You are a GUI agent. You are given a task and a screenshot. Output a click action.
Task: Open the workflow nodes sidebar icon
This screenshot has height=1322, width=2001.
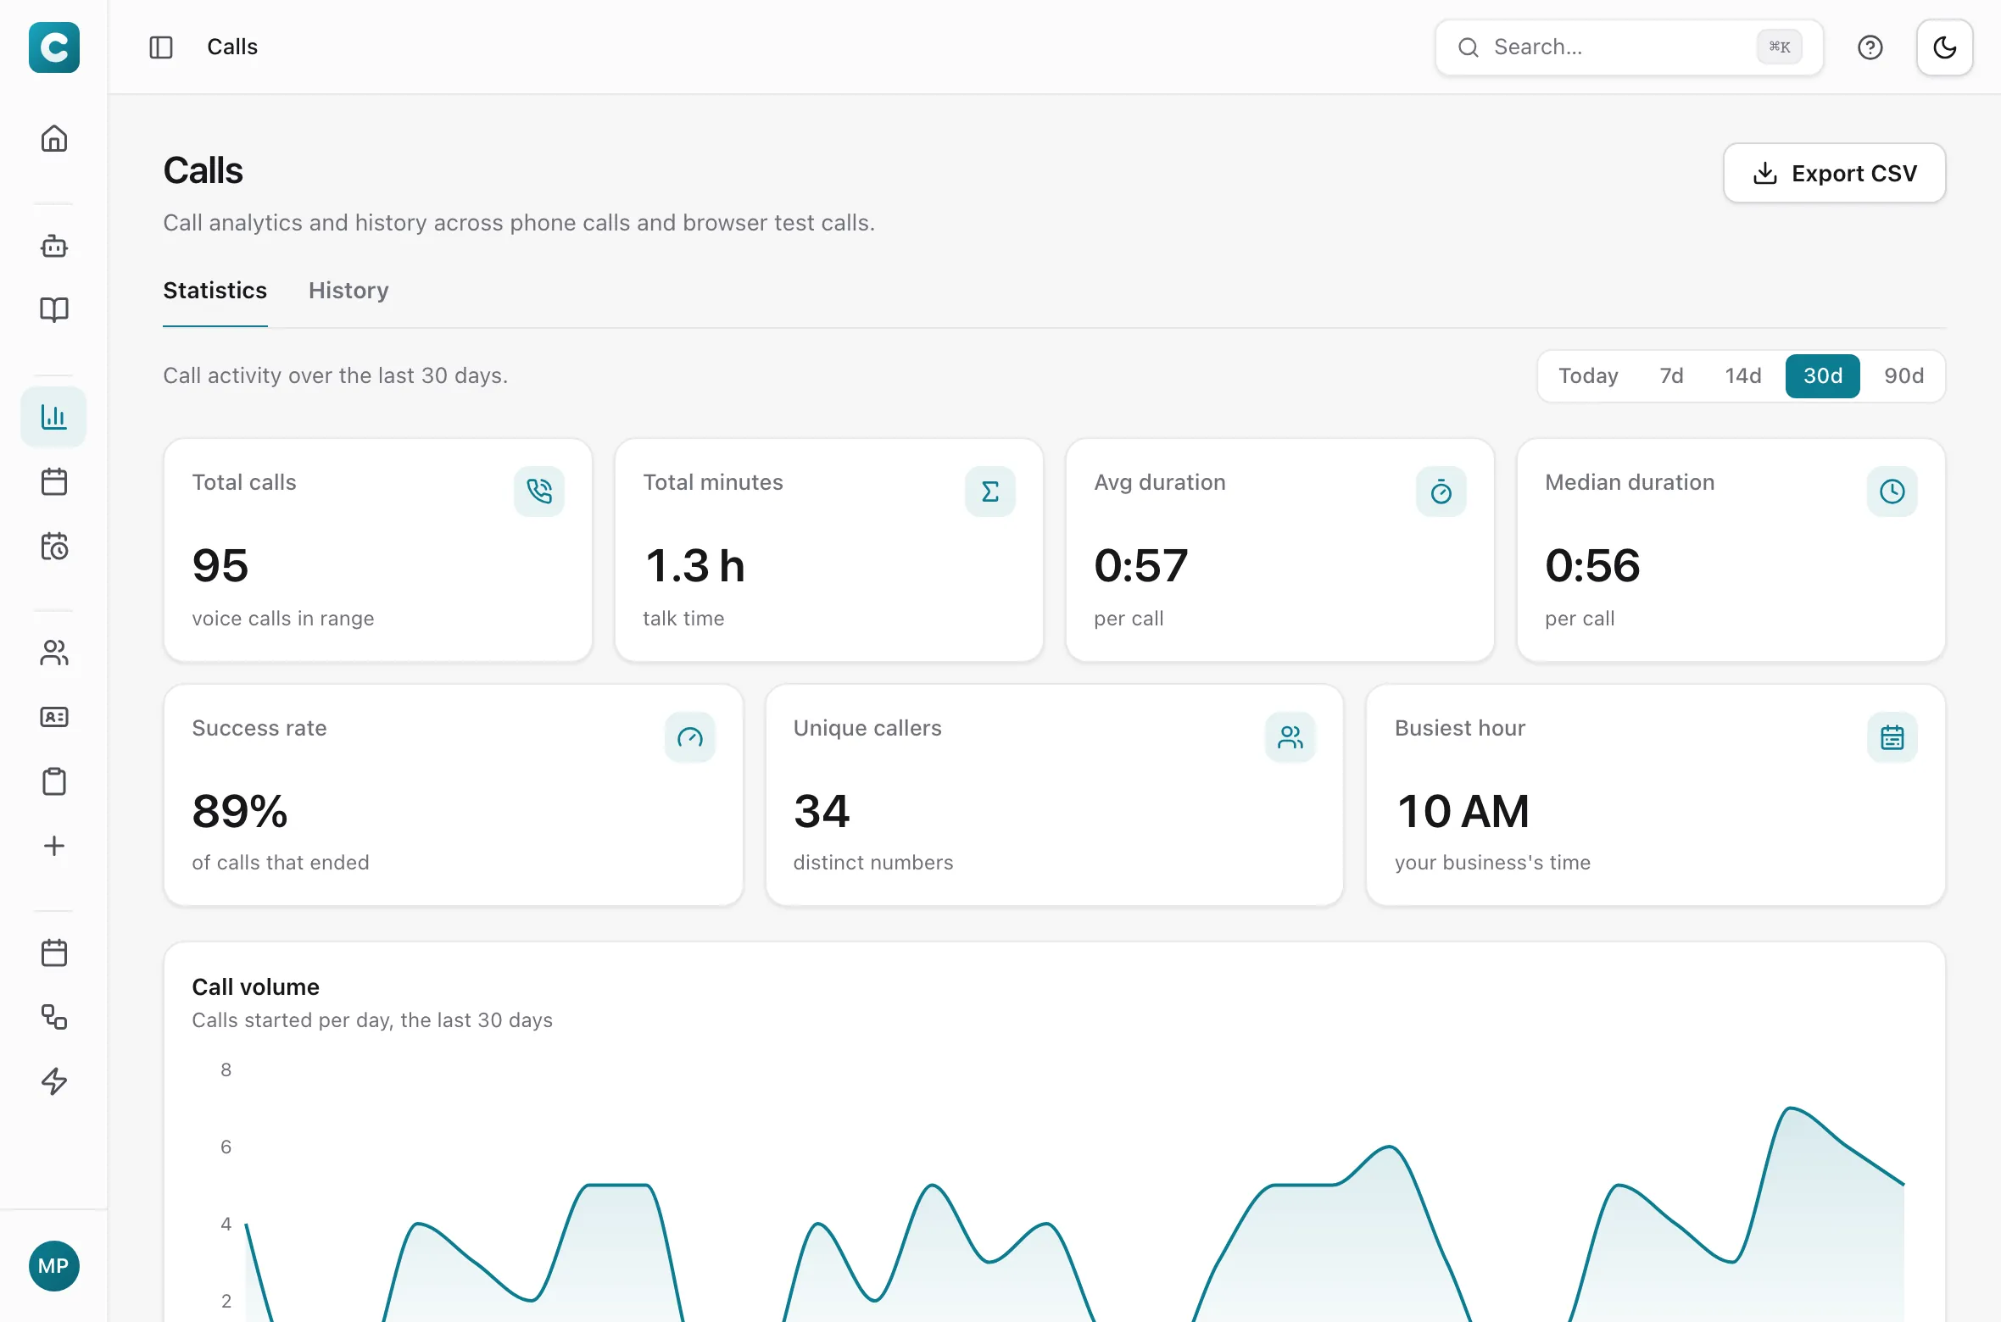point(54,1017)
